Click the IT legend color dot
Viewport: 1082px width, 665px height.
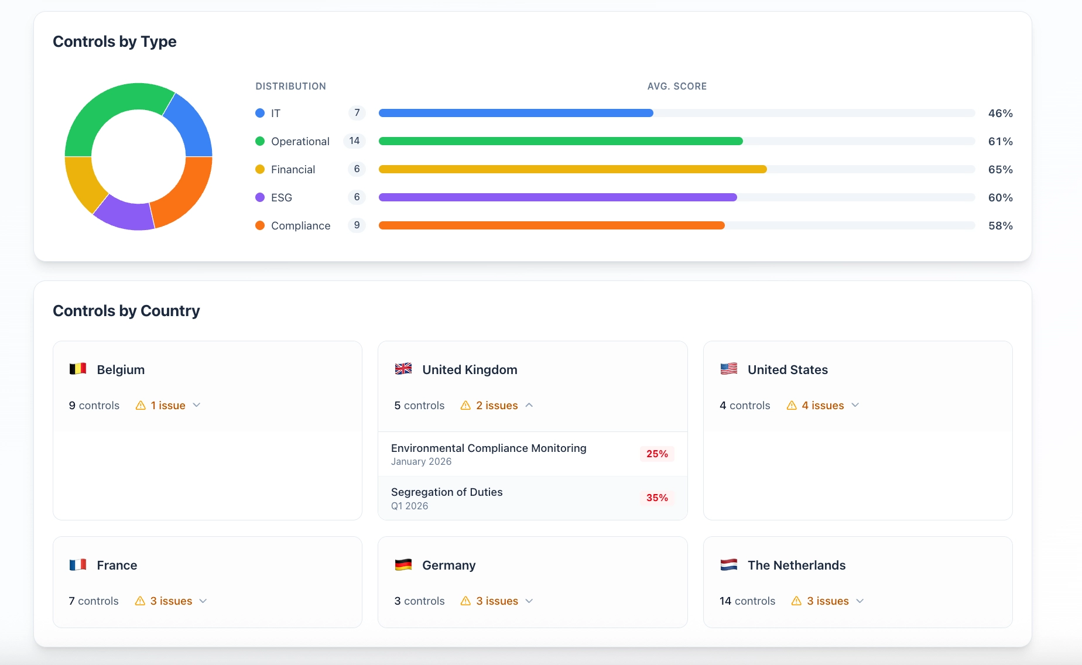pos(260,113)
